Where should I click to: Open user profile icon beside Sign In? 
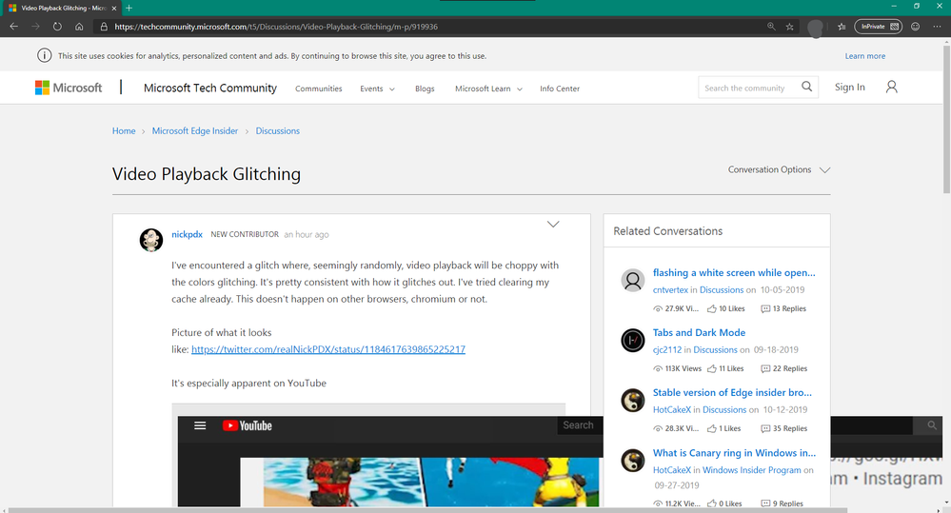[892, 88]
